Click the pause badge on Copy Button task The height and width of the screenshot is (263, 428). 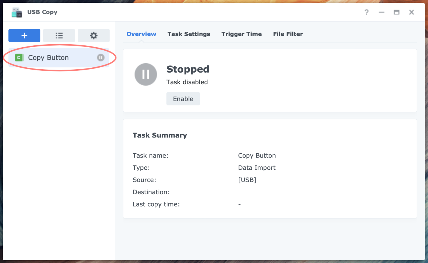click(x=100, y=58)
